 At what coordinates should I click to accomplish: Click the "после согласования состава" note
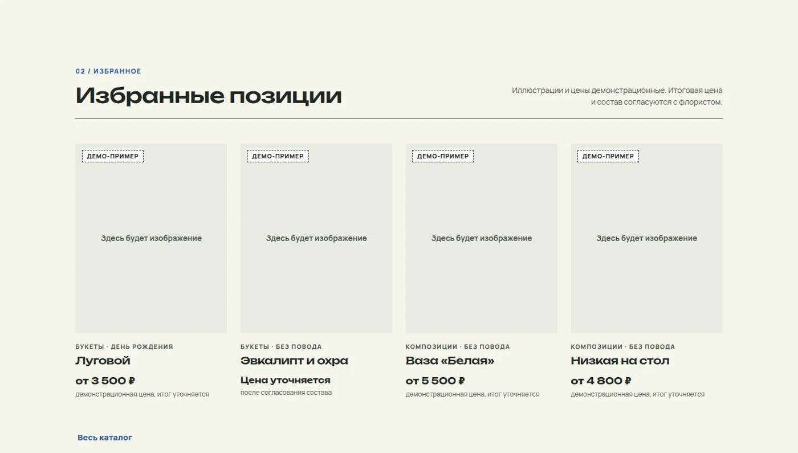click(286, 393)
